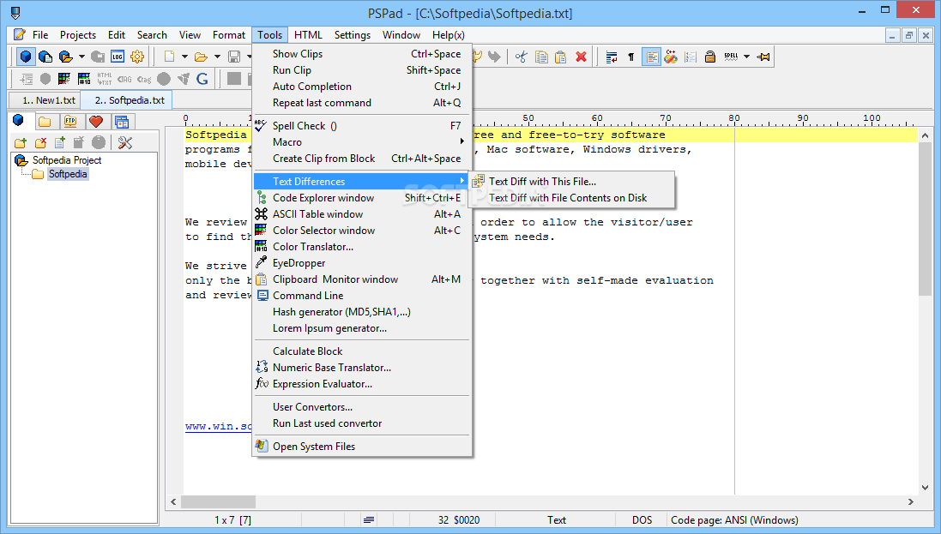Open Expression Evaluator menu entry
The image size is (941, 534).
(363, 383)
